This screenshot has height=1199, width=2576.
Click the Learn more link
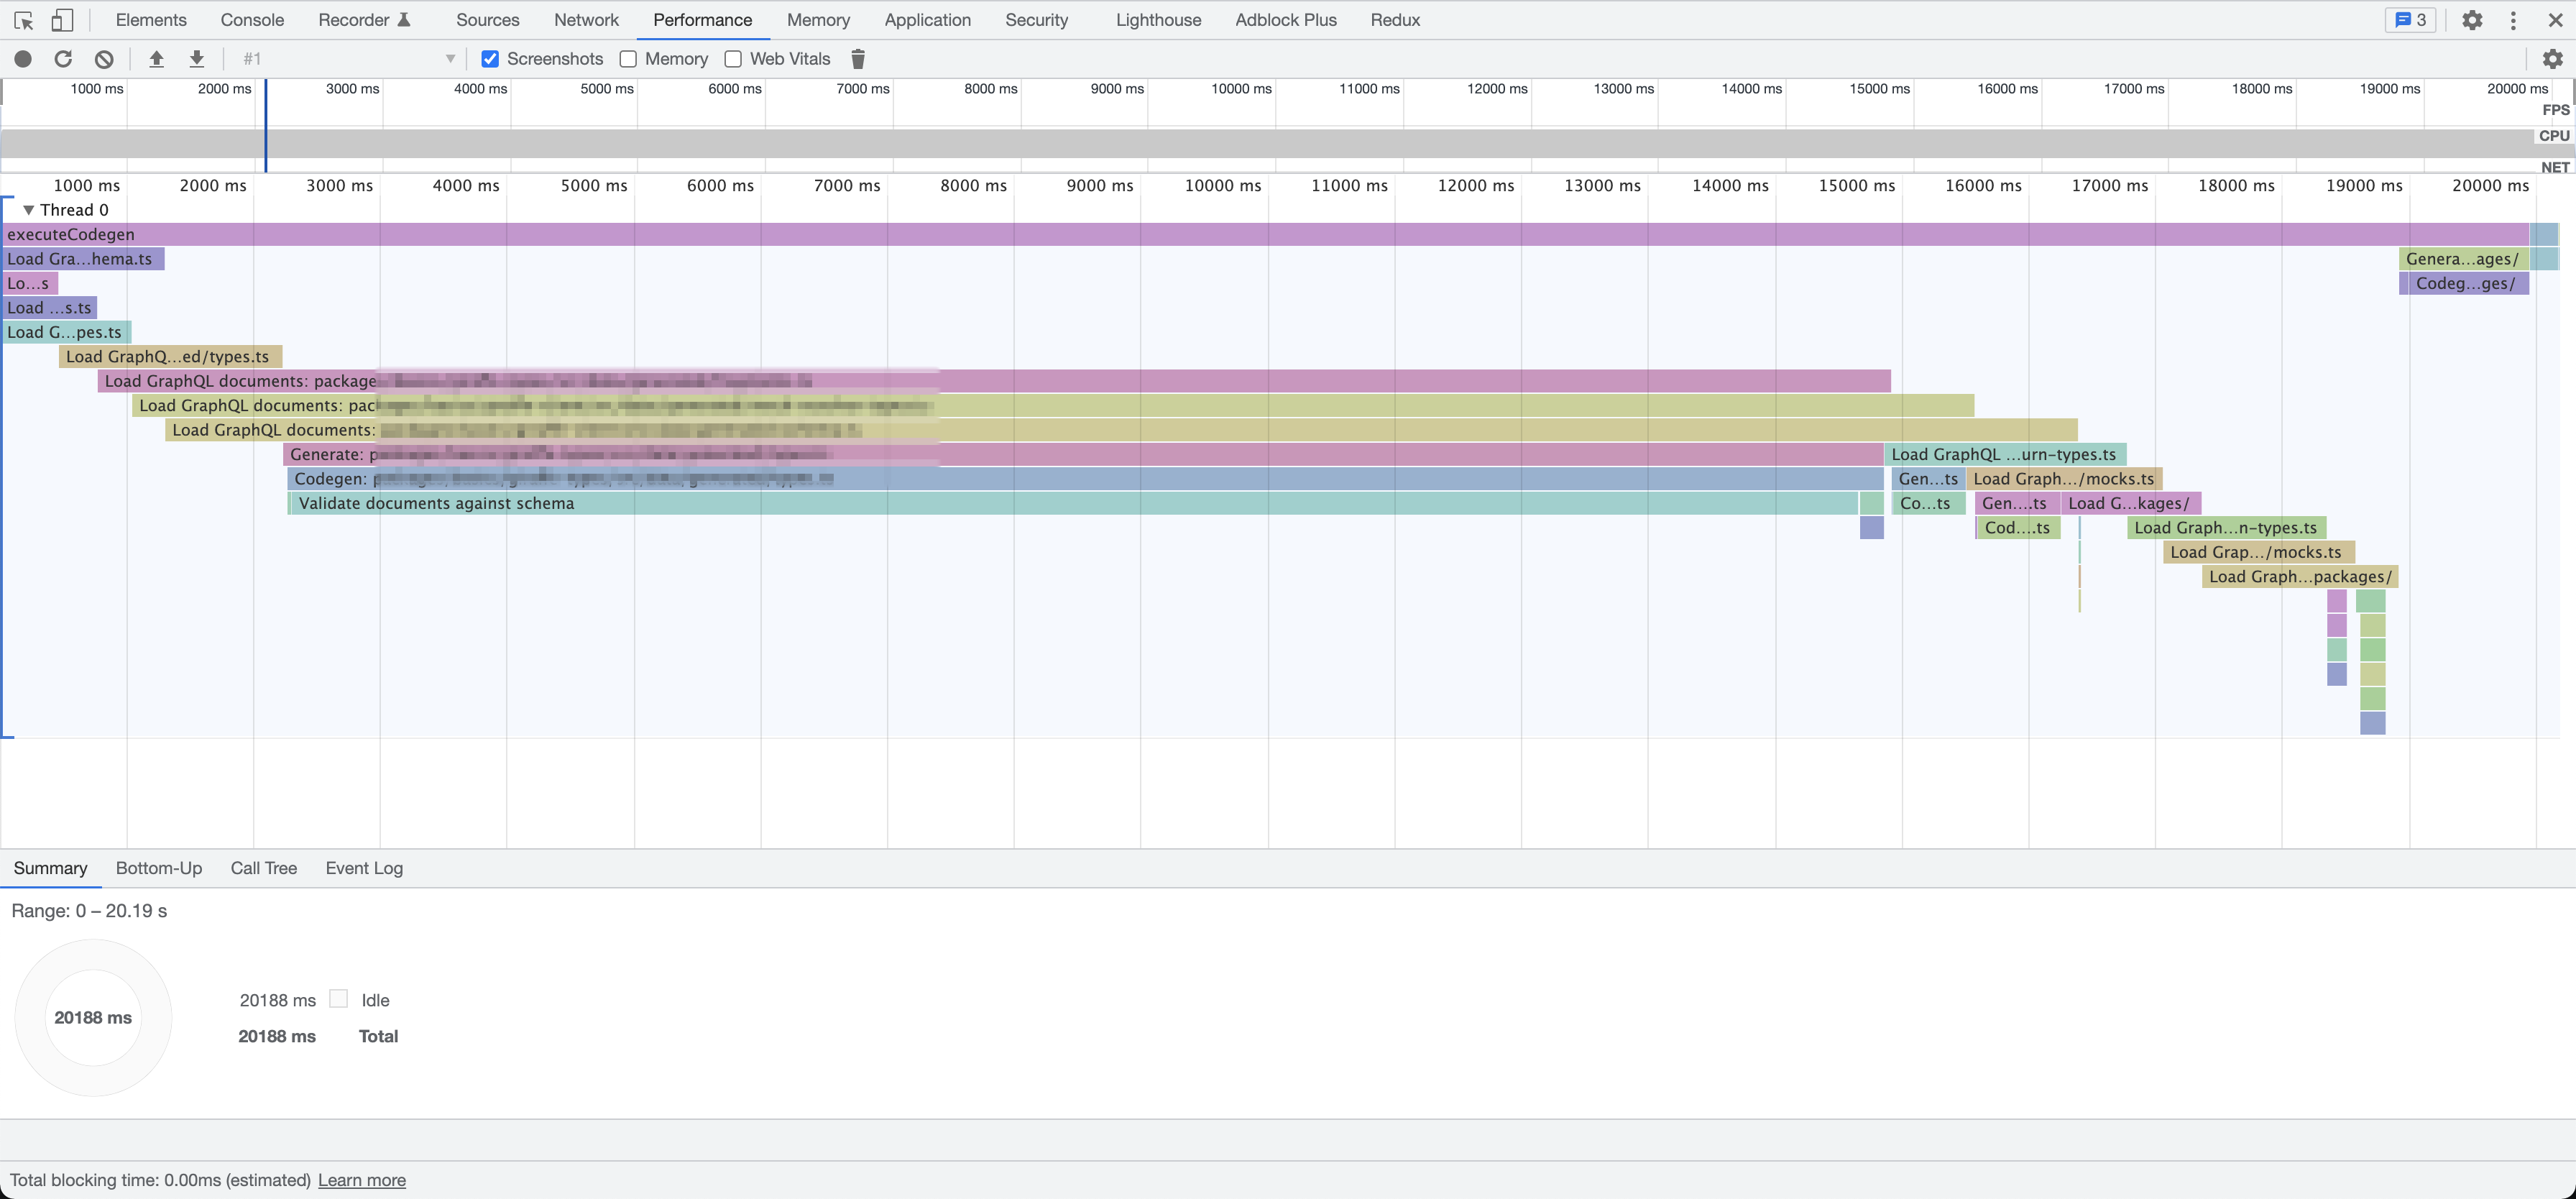pos(361,1180)
